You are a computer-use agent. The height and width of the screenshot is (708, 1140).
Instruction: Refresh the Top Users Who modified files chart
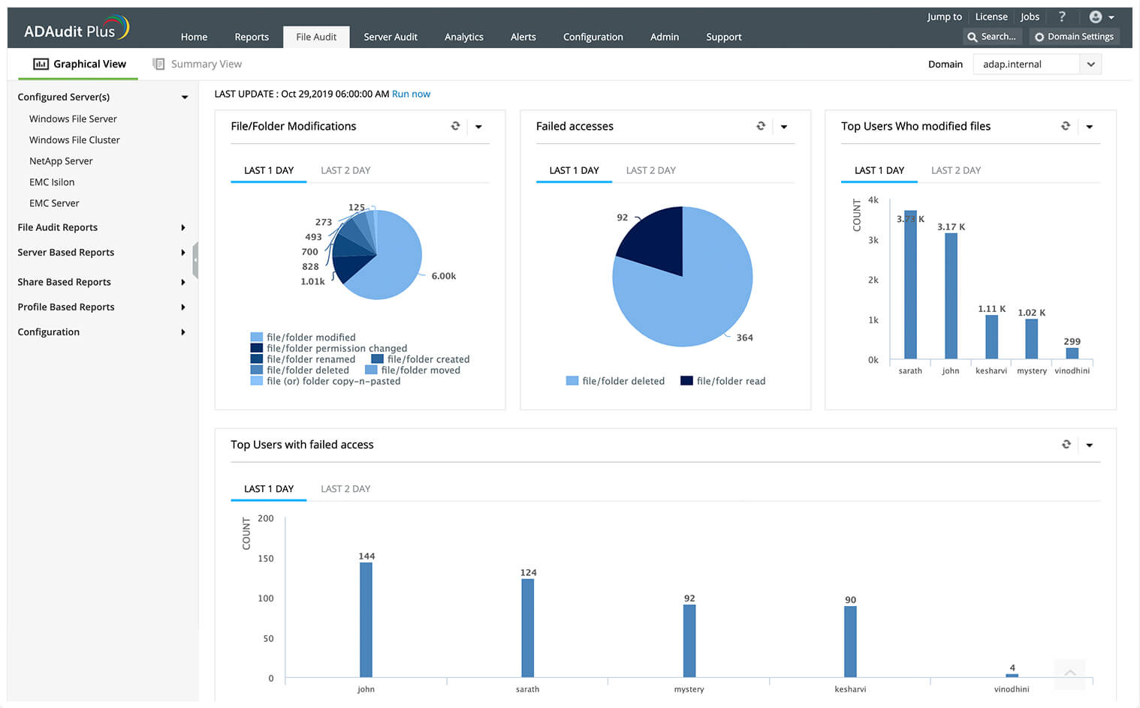click(x=1066, y=126)
